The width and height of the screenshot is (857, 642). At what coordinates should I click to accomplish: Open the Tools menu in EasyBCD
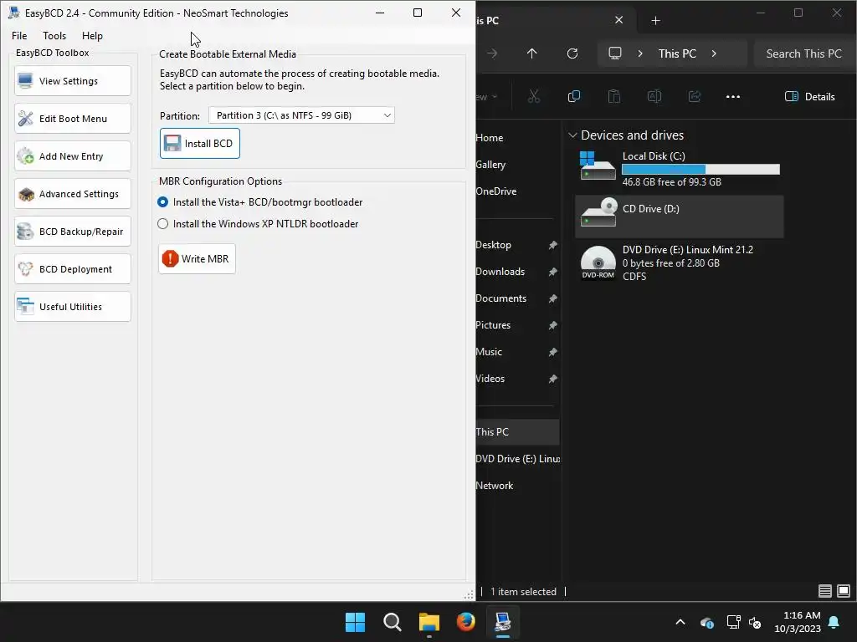[x=54, y=35]
